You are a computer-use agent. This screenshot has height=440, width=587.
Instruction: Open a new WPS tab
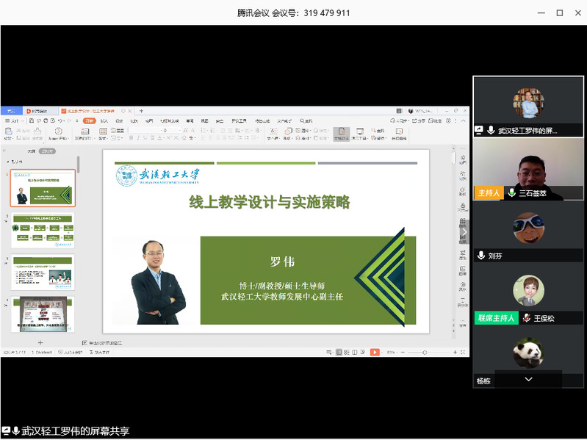click(142, 111)
